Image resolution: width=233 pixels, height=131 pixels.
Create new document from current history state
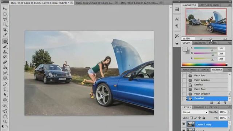[x=212, y=103]
